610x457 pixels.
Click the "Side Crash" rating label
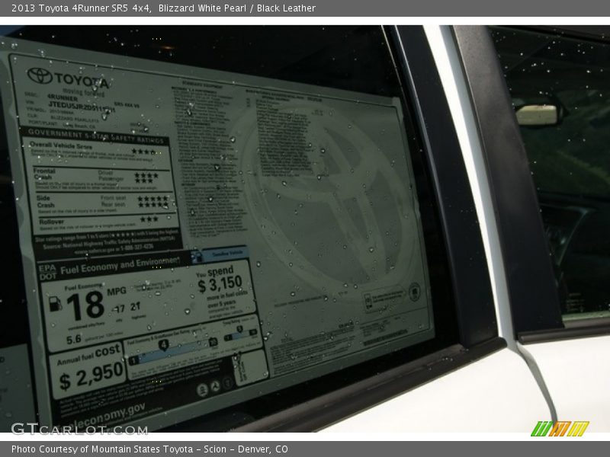[x=46, y=201]
